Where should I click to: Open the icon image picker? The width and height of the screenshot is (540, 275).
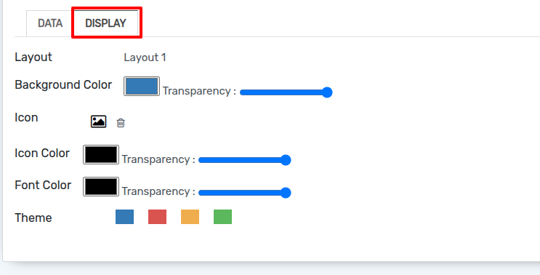point(99,121)
